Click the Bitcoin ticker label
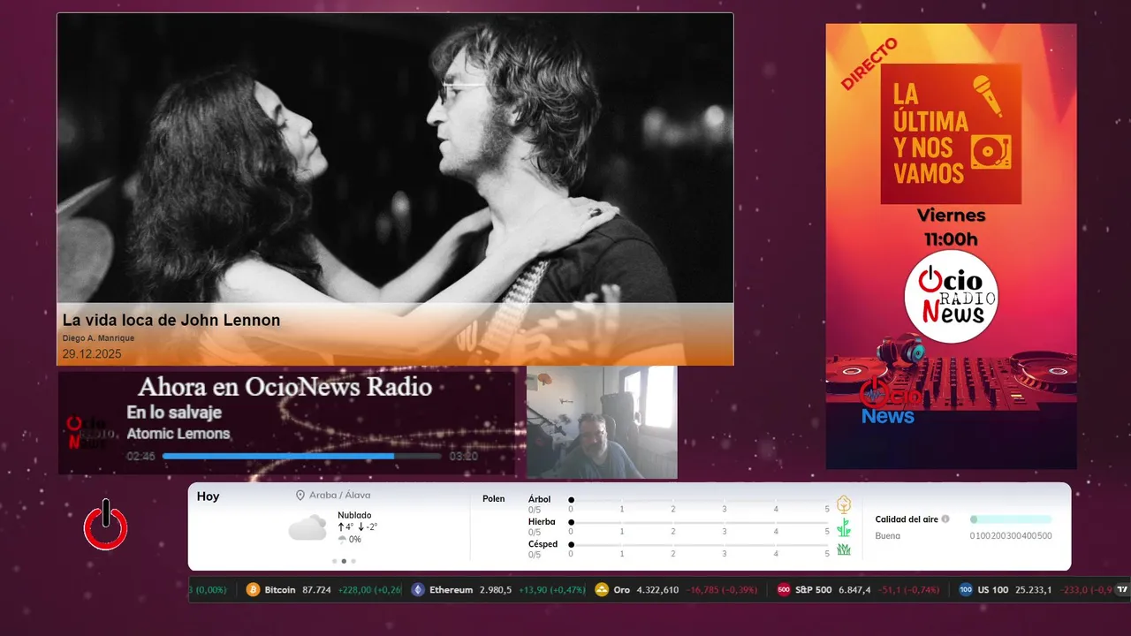This screenshot has height=636, width=1131. click(x=280, y=590)
